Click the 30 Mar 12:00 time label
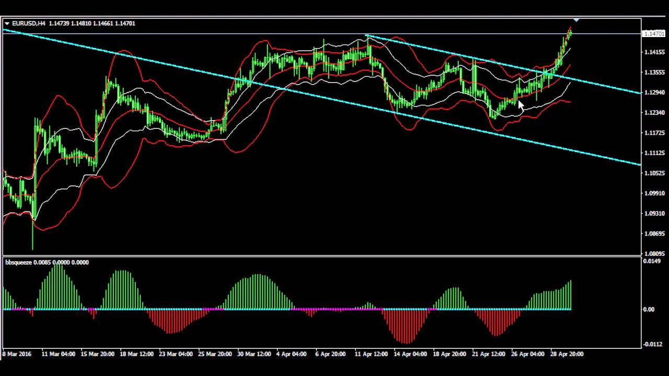The height and width of the screenshot is (376, 669). click(254, 354)
